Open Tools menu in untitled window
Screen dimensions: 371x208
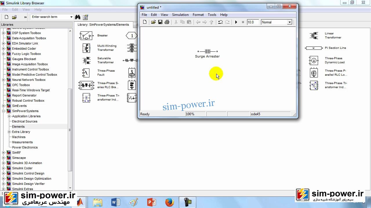(x=212, y=15)
